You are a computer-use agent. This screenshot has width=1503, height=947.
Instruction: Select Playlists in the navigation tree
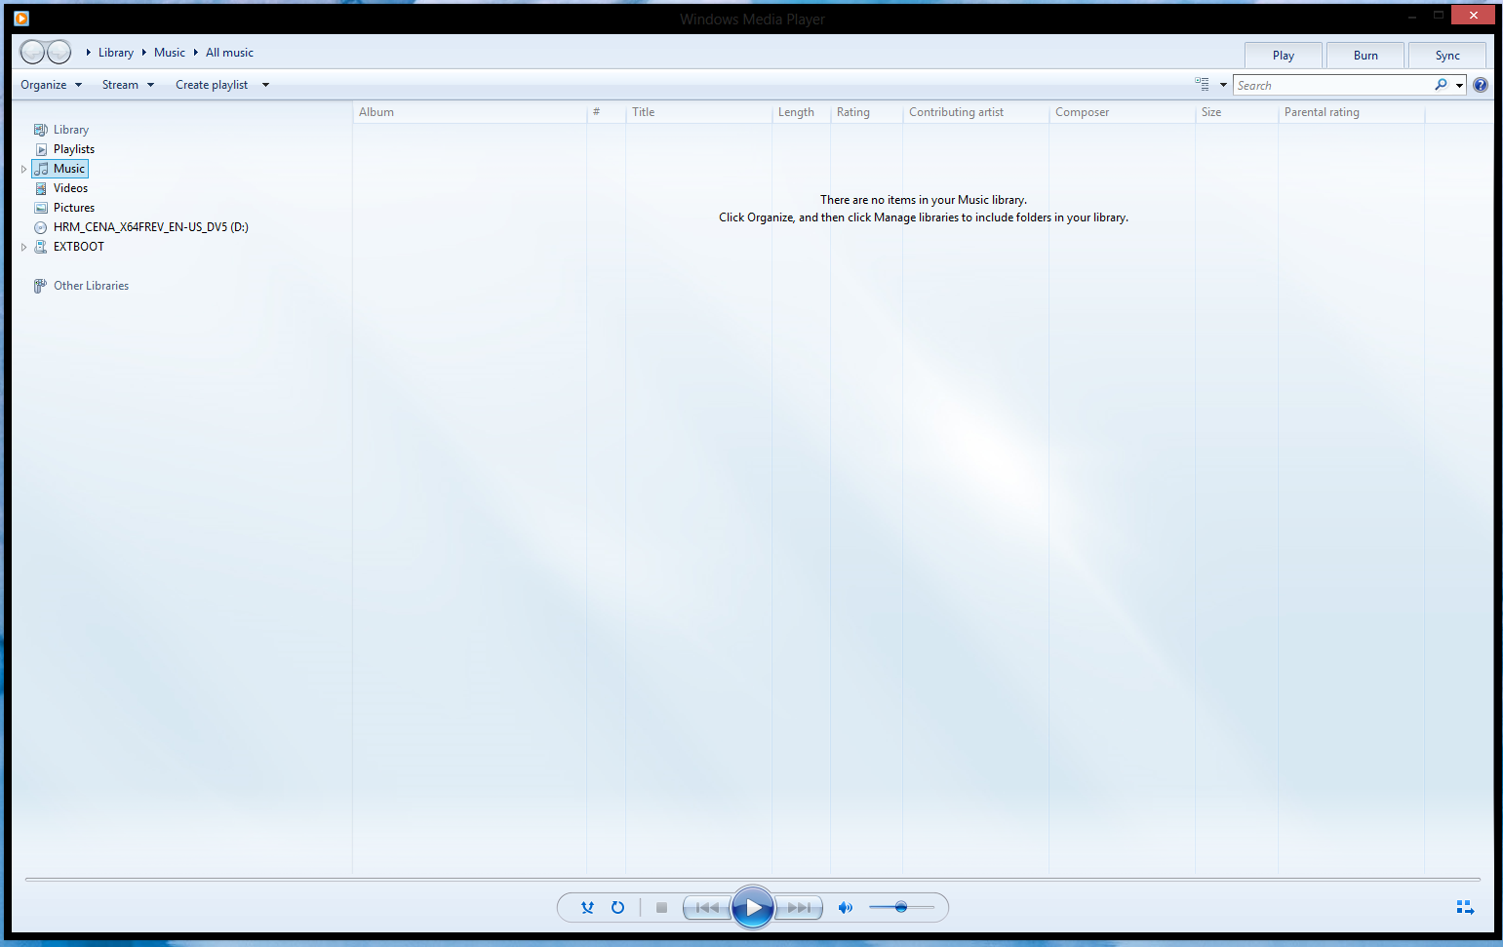tap(74, 149)
